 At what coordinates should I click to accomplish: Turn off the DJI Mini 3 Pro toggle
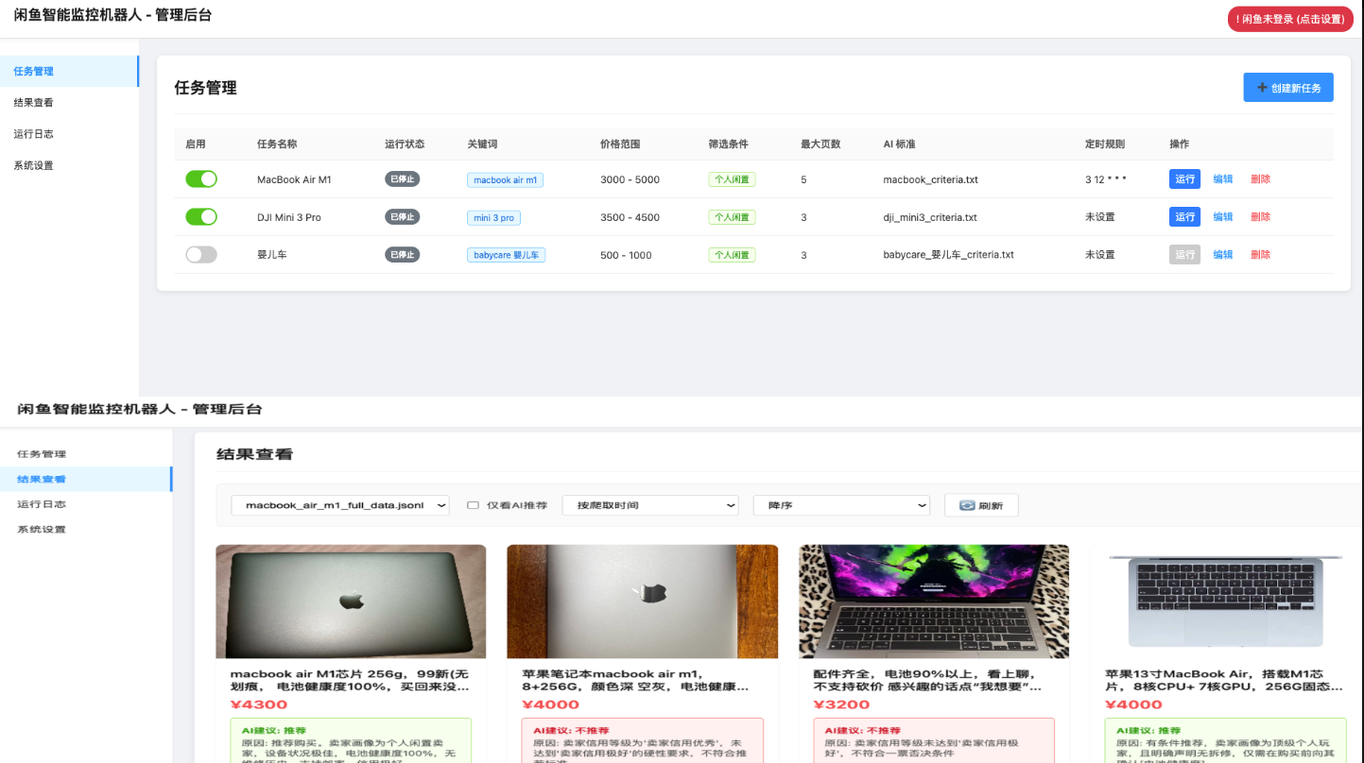[x=201, y=217]
